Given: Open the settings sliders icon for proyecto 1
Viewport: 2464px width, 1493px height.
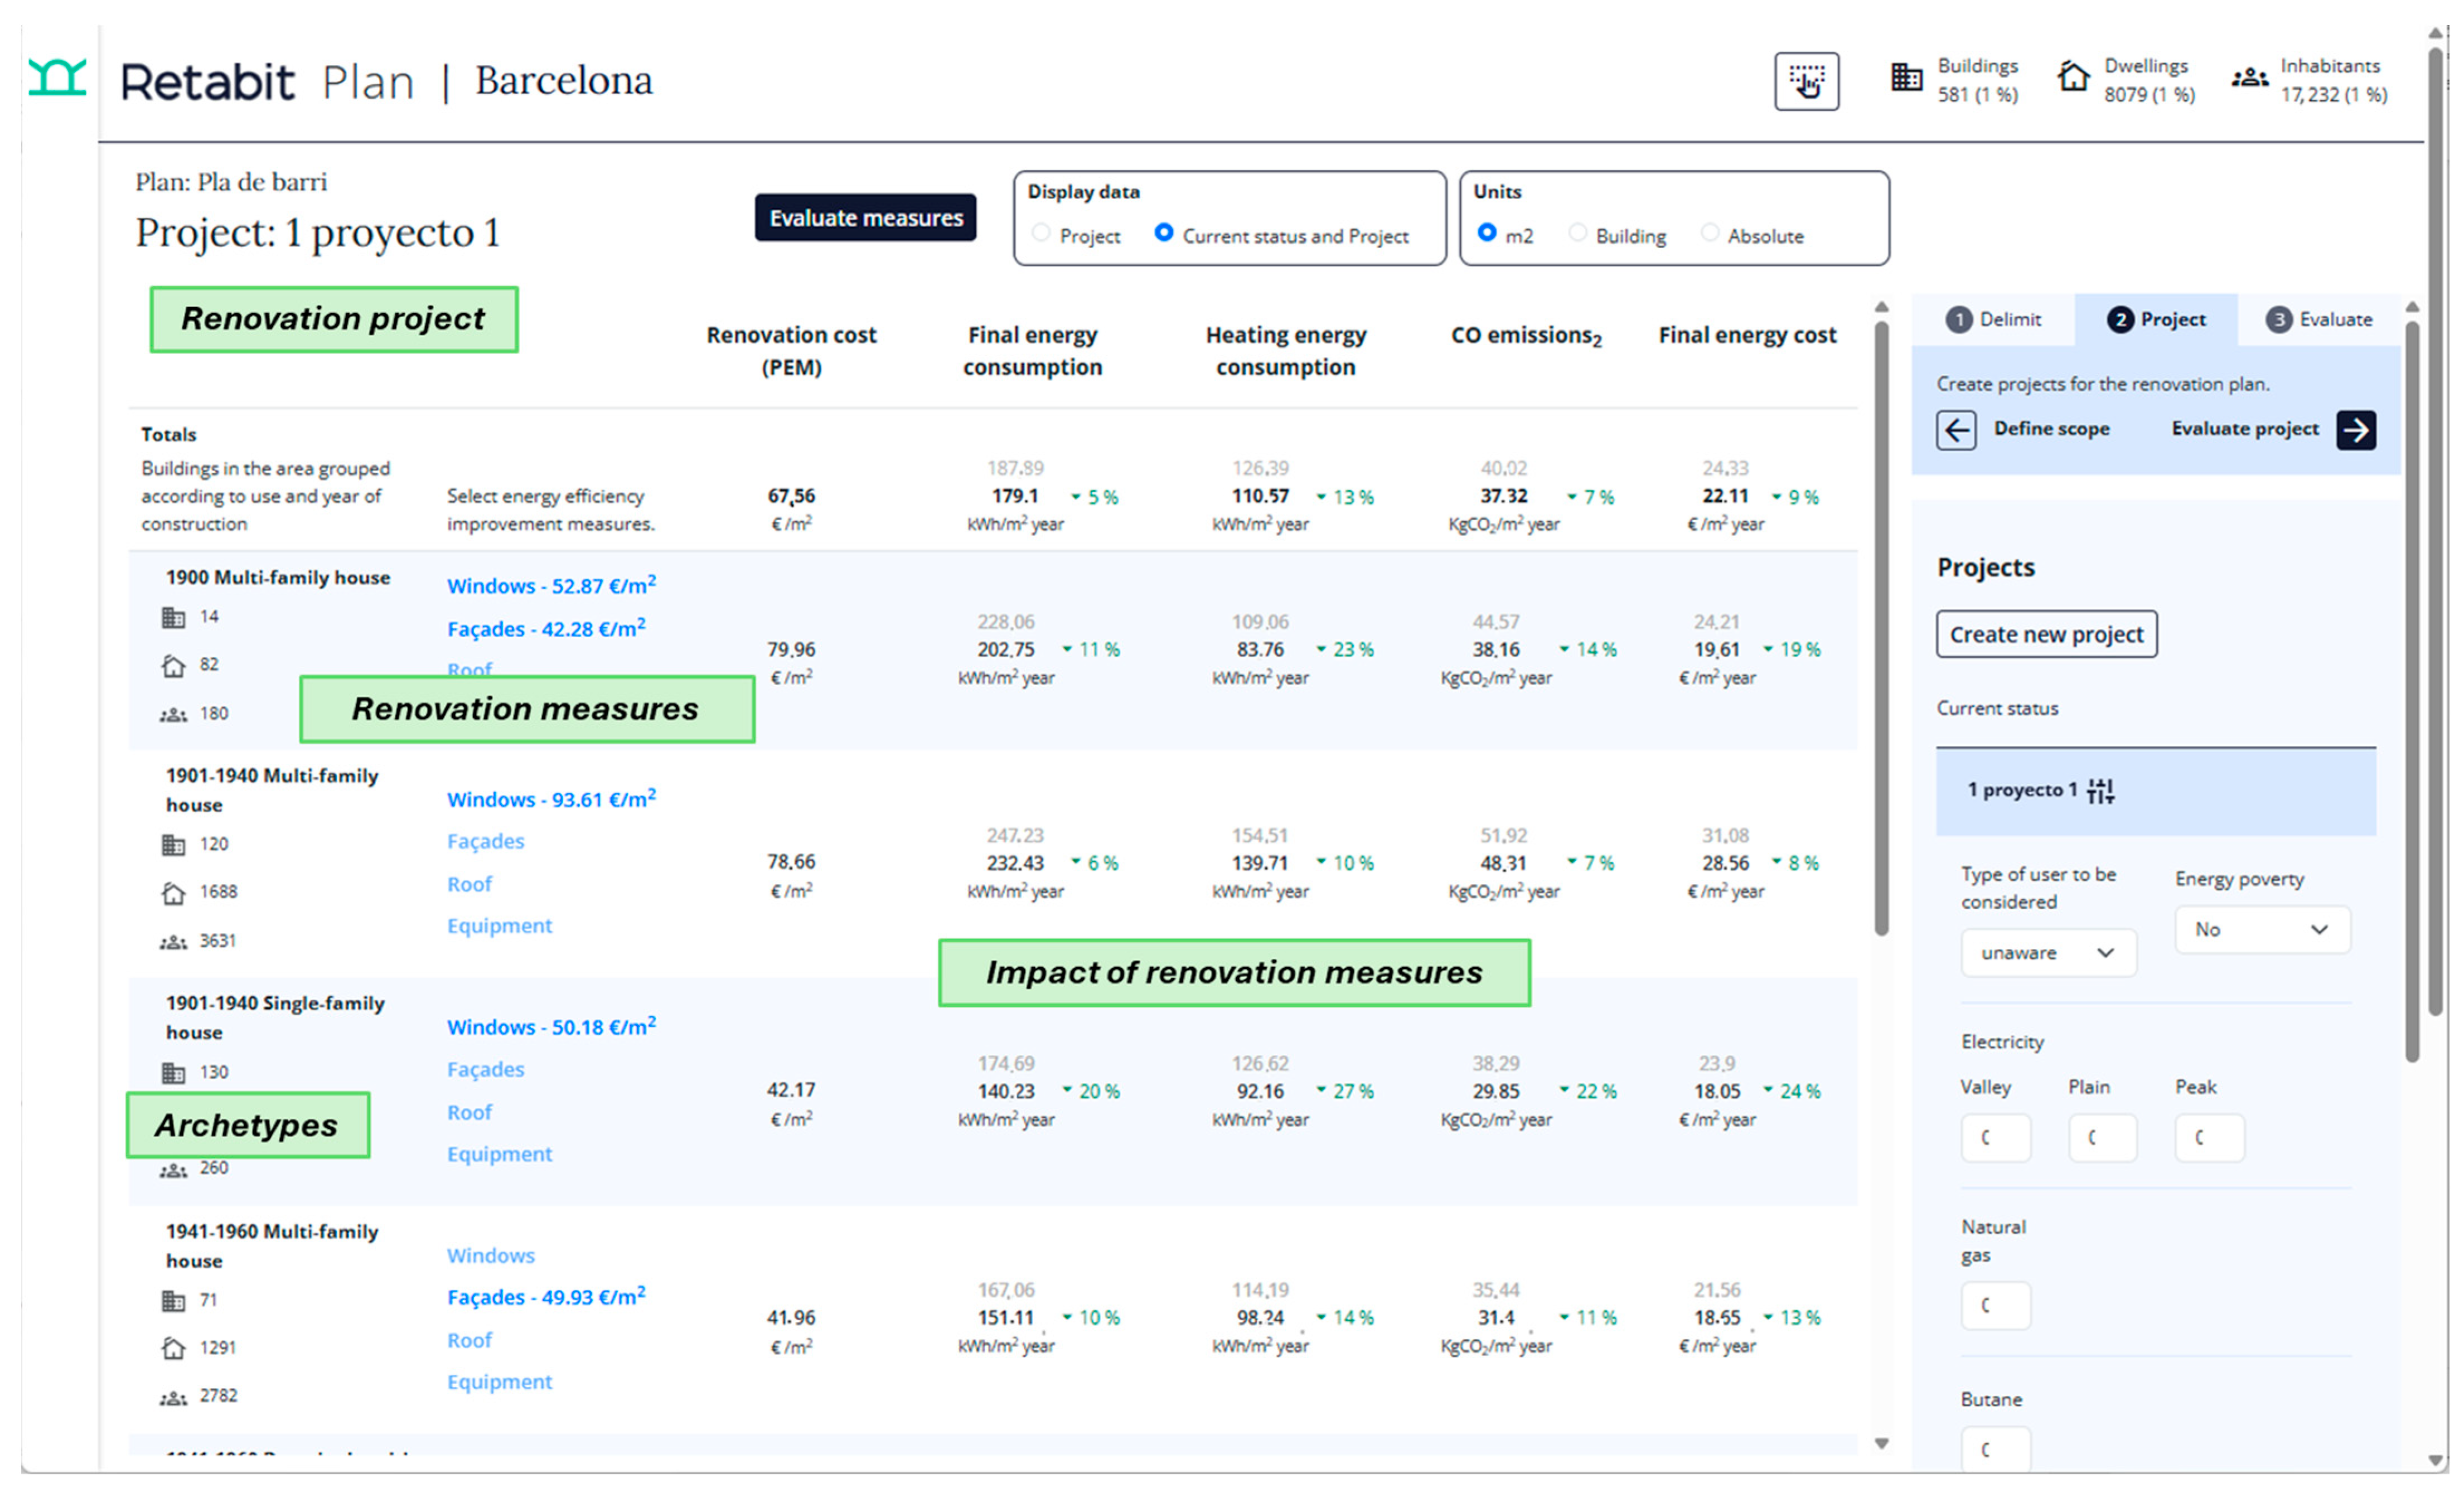Looking at the screenshot, I should [x=2100, y=791].
